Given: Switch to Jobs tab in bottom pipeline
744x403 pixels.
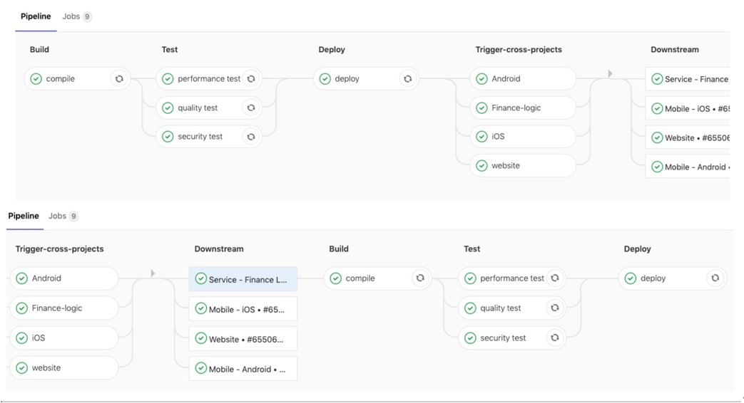Looking at the screenshot, I should [63, 216].
